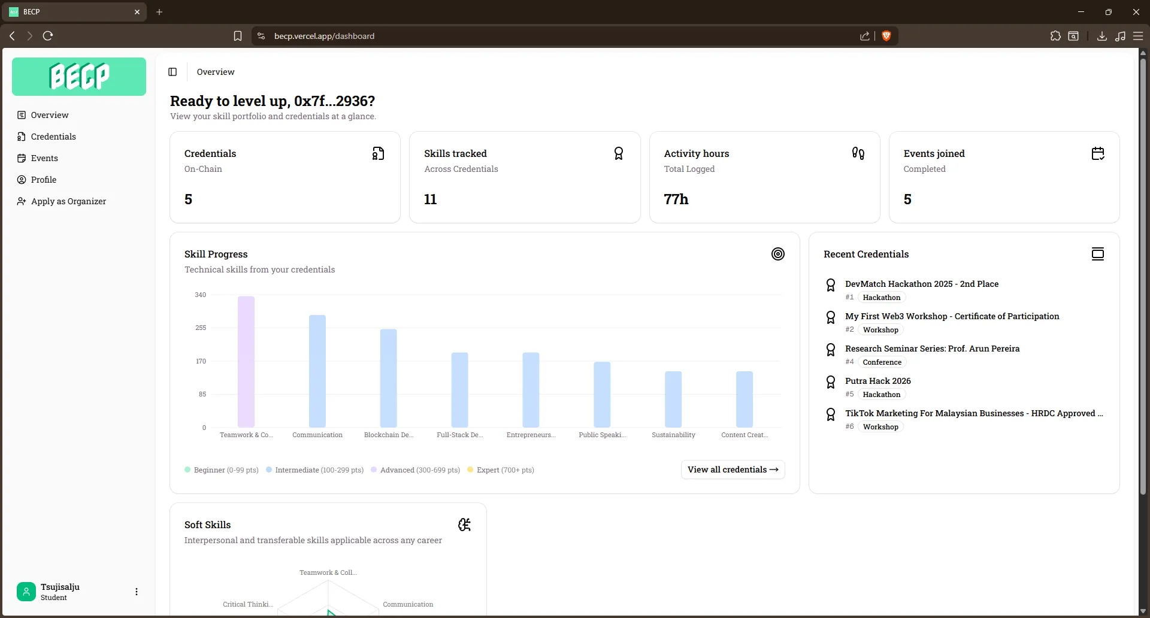Open DevMatch Hackathon 2025 credential
The height and width of the screenshot is (618, 1150).
tap(921, 284)
